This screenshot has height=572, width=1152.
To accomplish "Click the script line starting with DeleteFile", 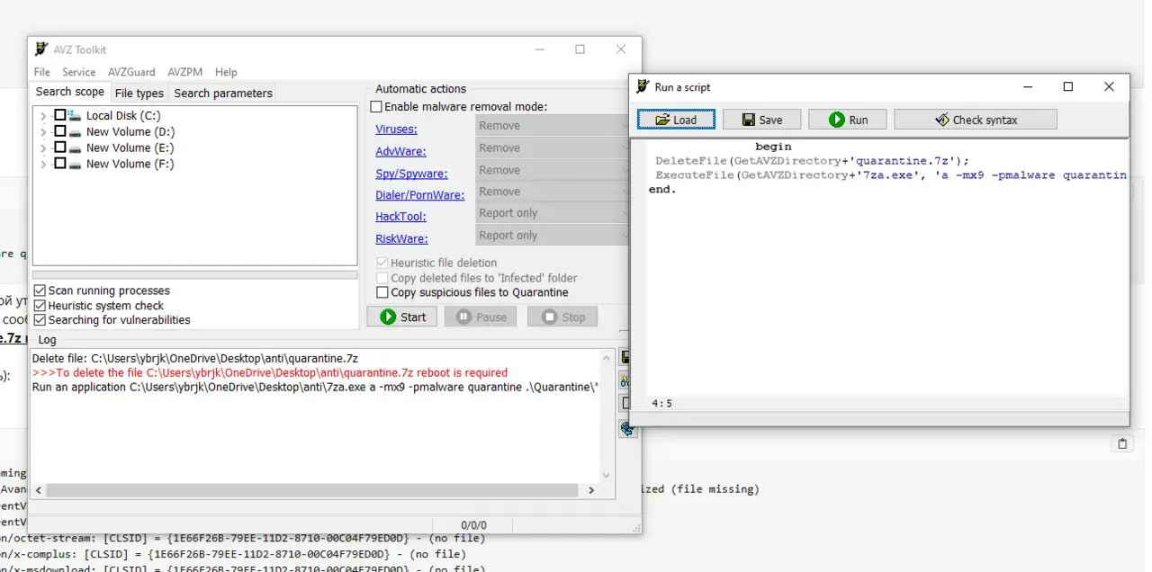I will (812, 161).
